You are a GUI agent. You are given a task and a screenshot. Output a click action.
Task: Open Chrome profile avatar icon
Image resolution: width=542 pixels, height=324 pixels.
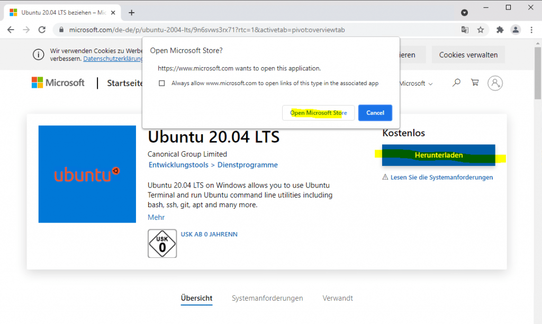coord(516,30)
